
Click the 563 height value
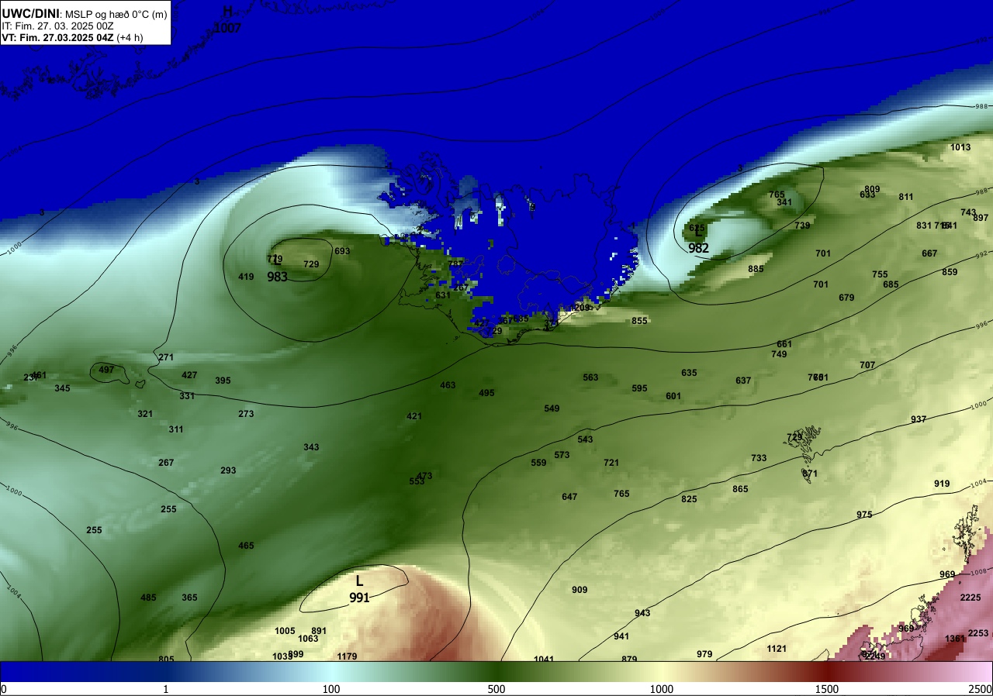pos(590,377)
